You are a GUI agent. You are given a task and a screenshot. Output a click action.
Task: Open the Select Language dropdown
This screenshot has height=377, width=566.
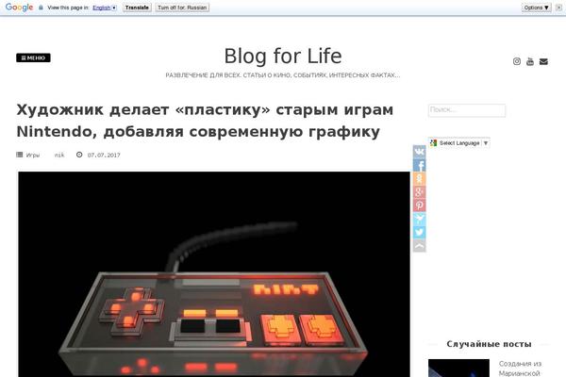coord(459,143)
